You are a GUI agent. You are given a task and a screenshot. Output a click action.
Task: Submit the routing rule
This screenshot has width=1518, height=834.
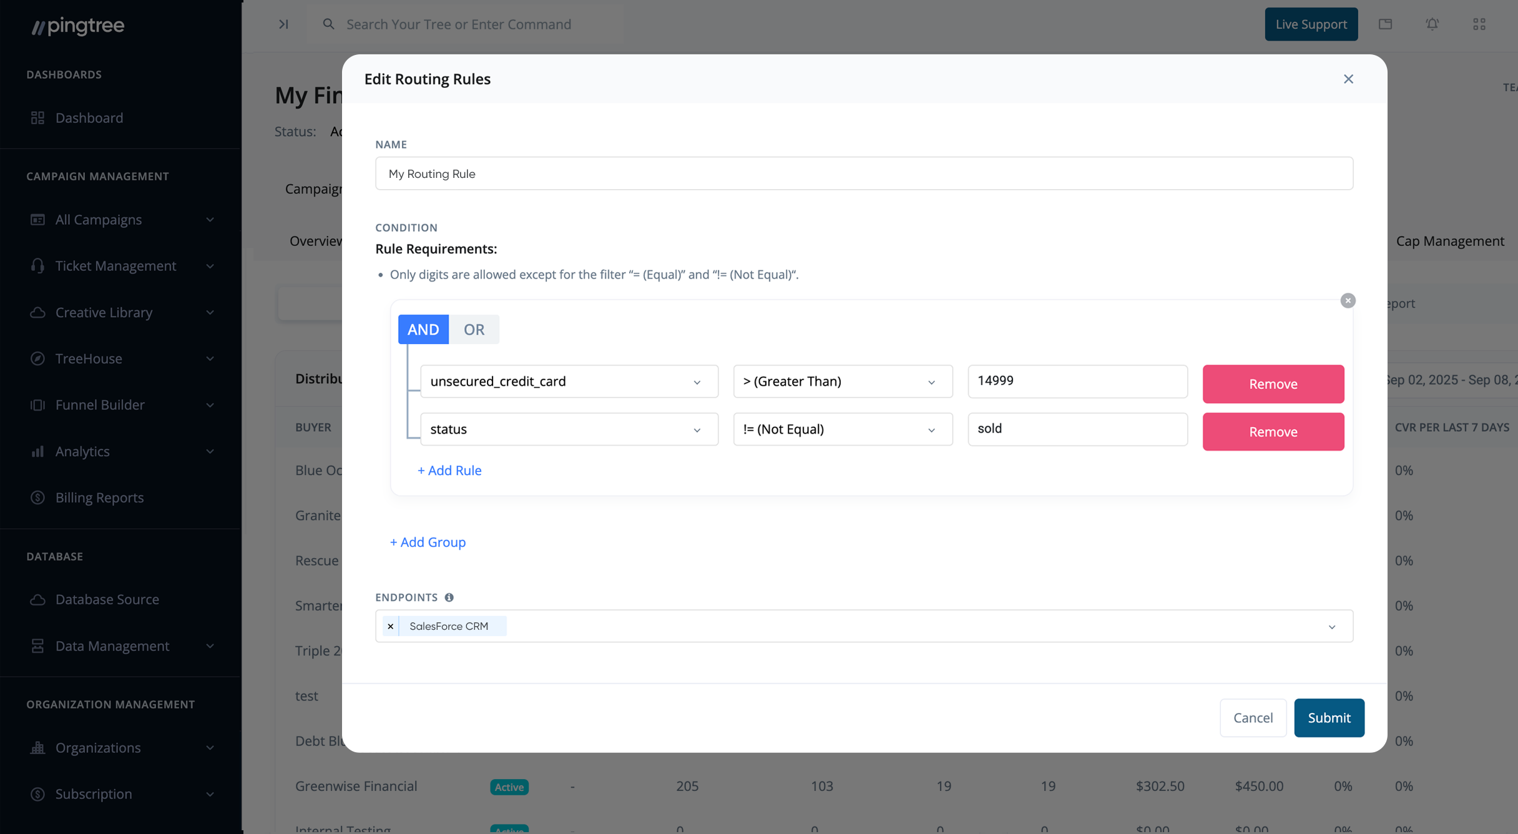pyautogui.click(x=1329, y=718)
